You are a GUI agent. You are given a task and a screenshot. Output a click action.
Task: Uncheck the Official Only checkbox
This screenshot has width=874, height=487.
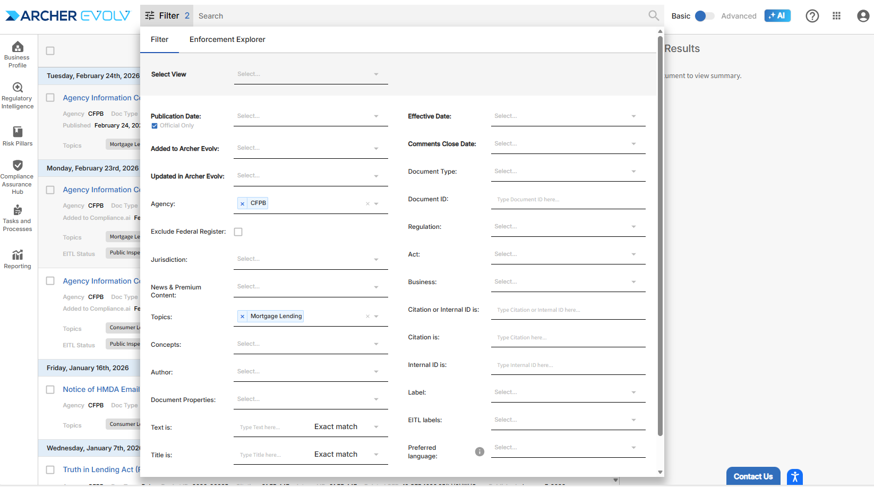pyautogui.click(x=155, y=126)
